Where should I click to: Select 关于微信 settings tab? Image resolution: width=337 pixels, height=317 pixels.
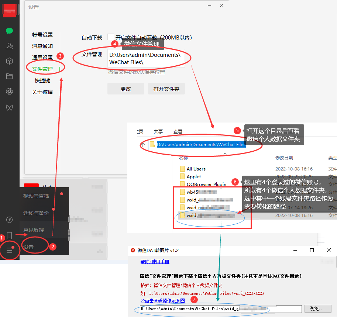[x=42, y=92]
